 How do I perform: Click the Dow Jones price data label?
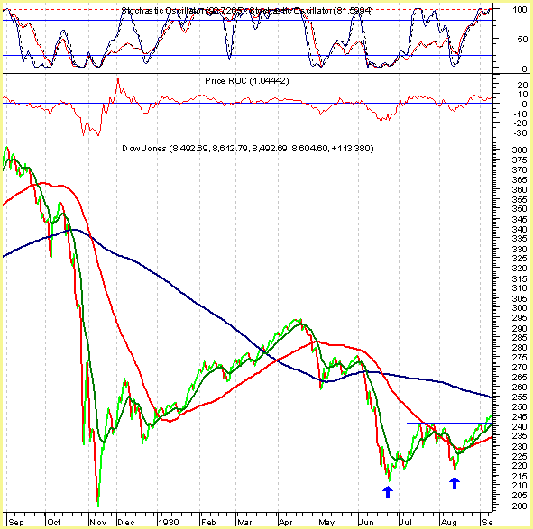(x=248, y=149)
